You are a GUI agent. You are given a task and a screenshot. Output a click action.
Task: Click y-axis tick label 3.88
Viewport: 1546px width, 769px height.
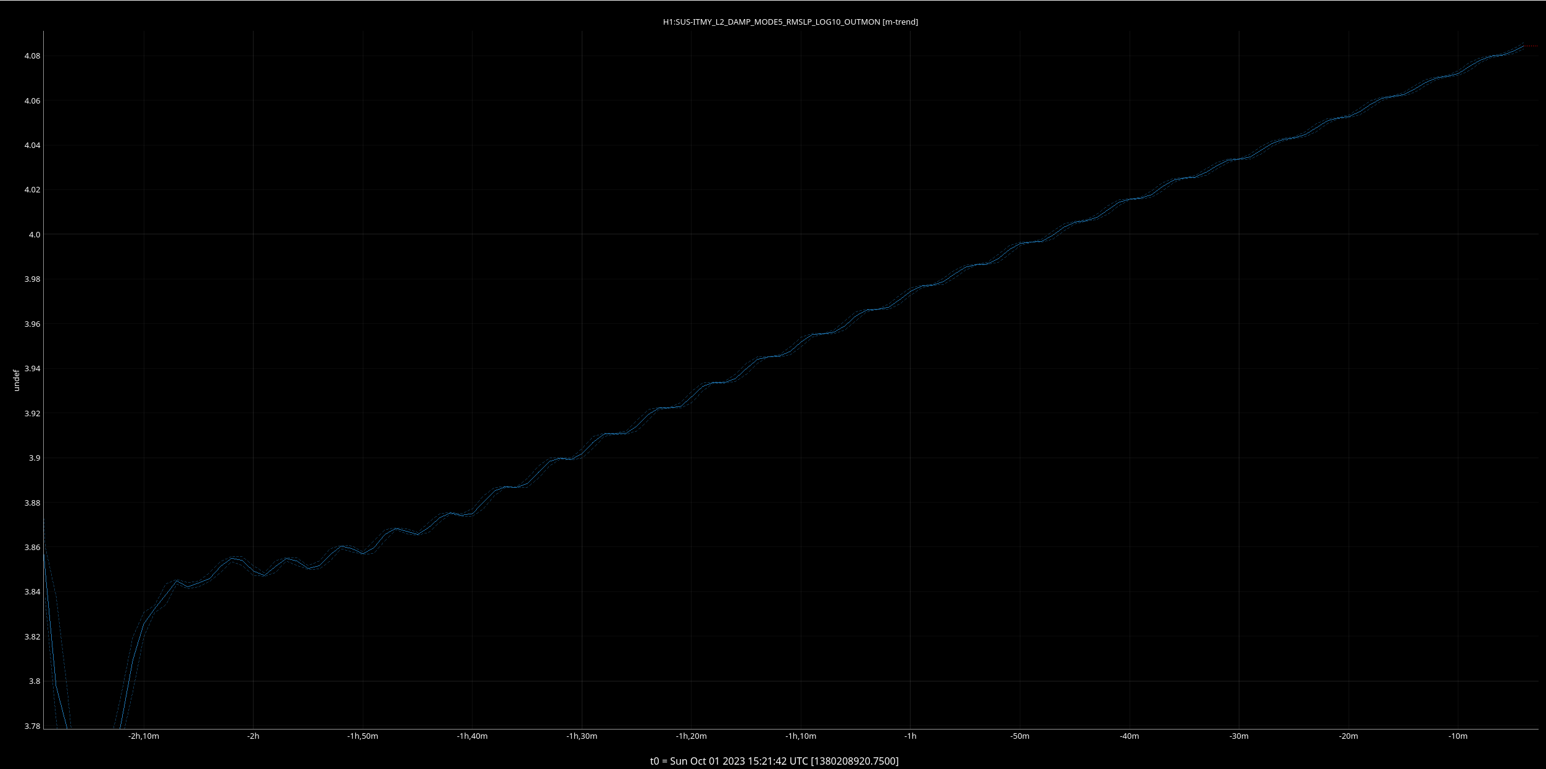(32, 503)
